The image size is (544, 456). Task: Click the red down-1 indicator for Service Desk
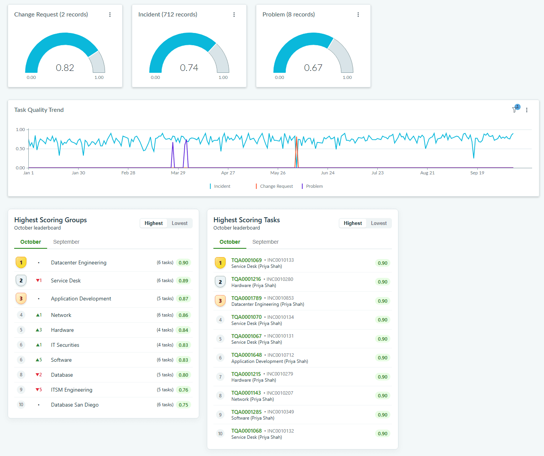(x=39, y=280)
